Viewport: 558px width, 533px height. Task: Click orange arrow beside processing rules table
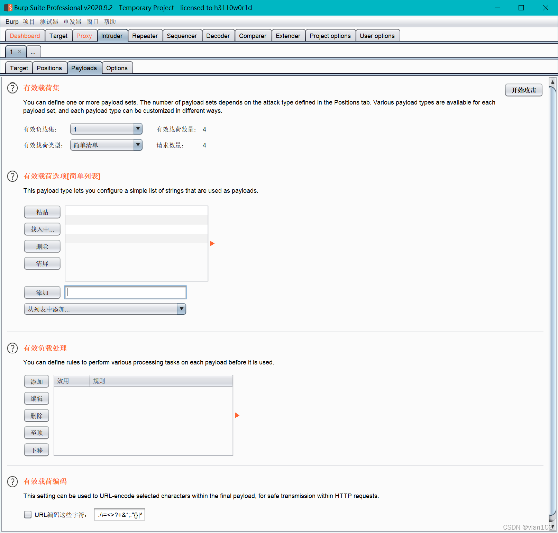tap(237, 415)
